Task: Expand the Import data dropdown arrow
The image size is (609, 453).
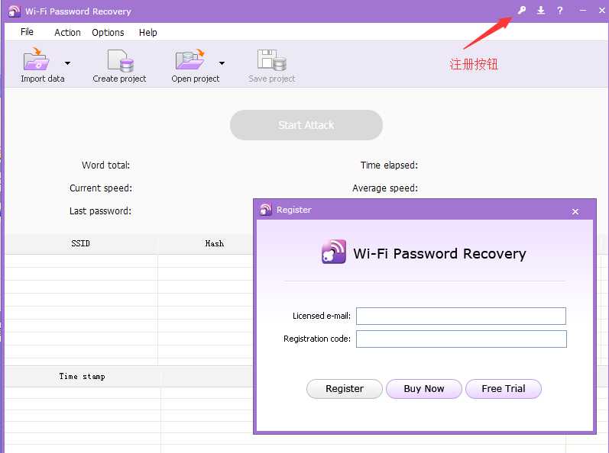Action: [67, 63]
